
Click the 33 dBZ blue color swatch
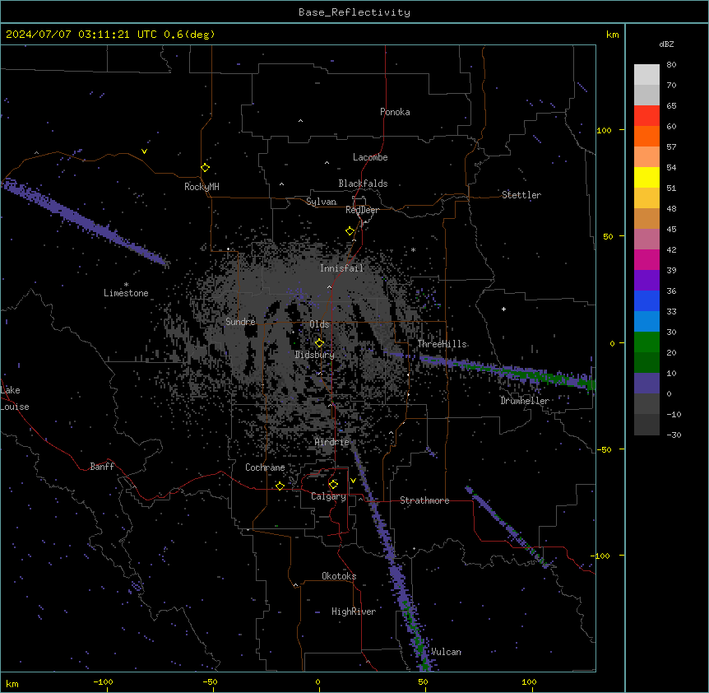pos(646,300)
